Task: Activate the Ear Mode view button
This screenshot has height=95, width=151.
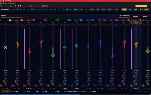Action: coord(124,10)
